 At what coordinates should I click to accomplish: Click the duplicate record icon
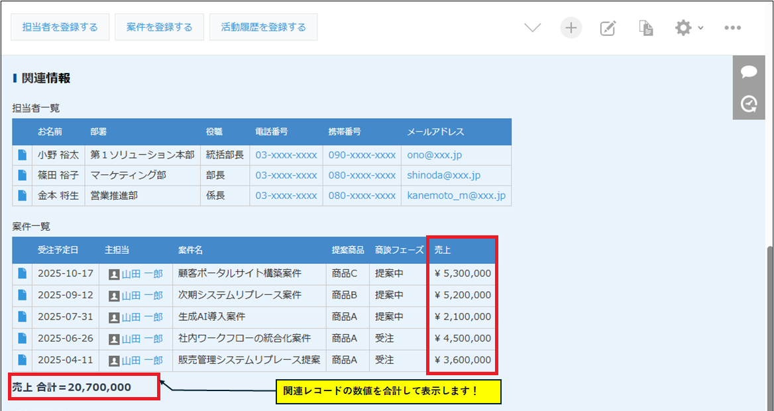click(x=646, y=28)
